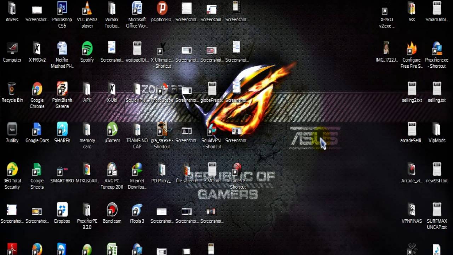Select the arcadeSelli text file
This screenshot has width=453, height=255.
[x=412, y=129]
